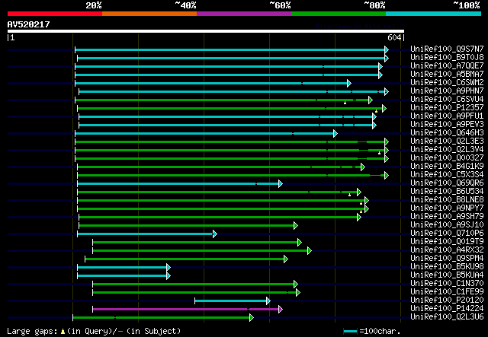Click the short cyan alignment bar for P20120

(233, 300)
